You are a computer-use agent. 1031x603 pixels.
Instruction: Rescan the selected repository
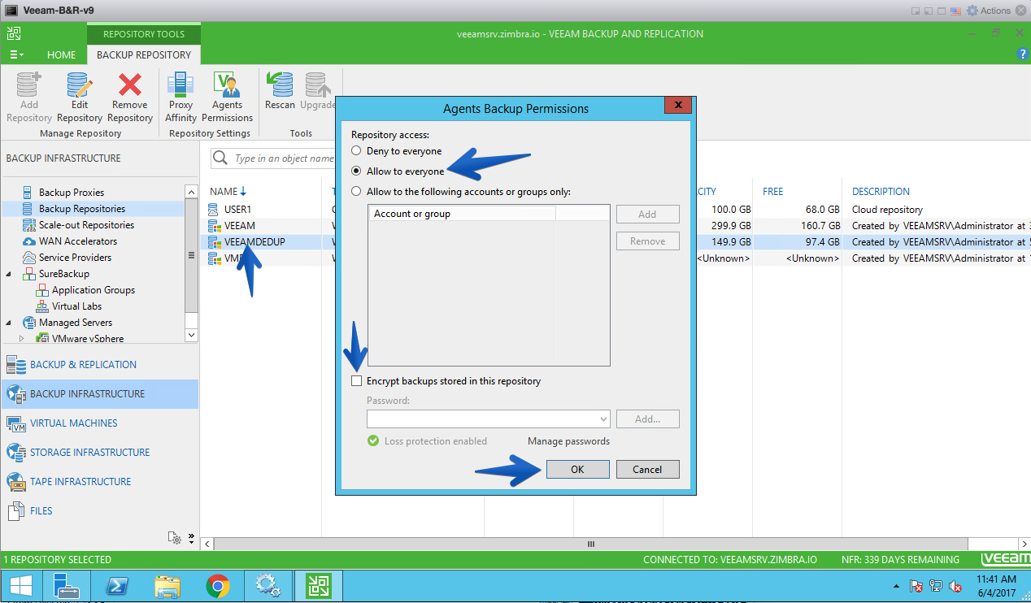pos(280,91)
